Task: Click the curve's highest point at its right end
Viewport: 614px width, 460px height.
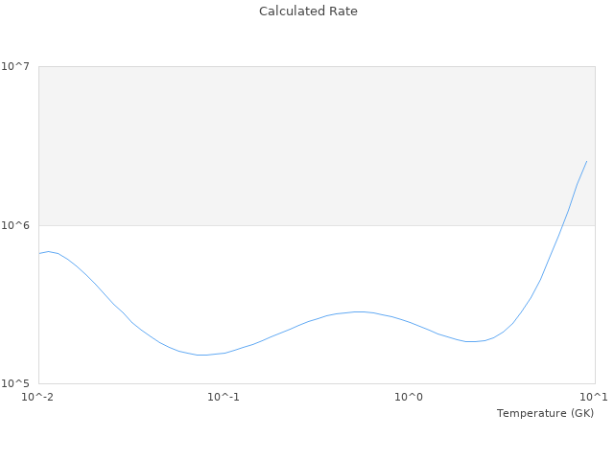Action: coord(586,161)
